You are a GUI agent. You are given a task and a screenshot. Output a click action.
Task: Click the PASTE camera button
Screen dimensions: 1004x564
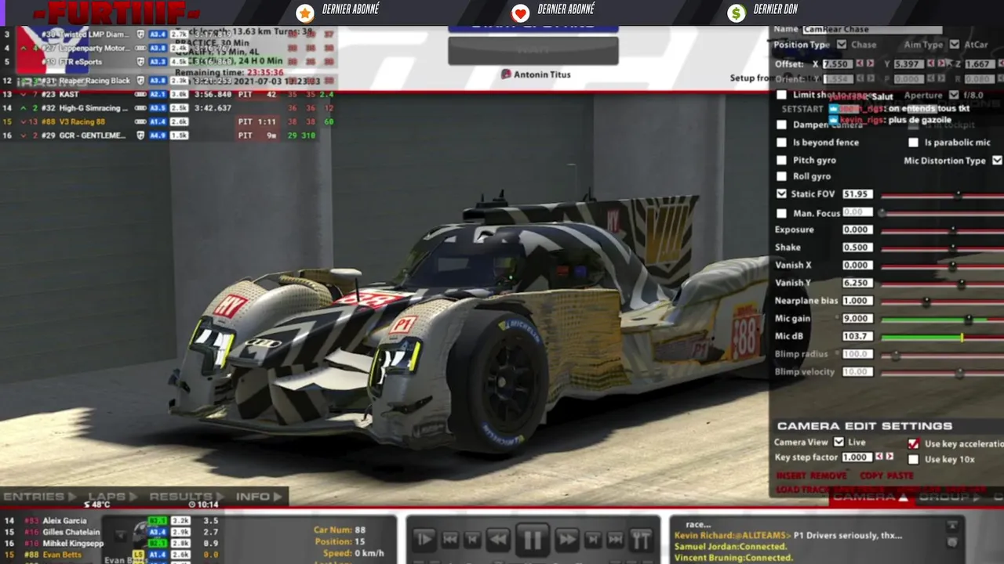coord(900,475)
